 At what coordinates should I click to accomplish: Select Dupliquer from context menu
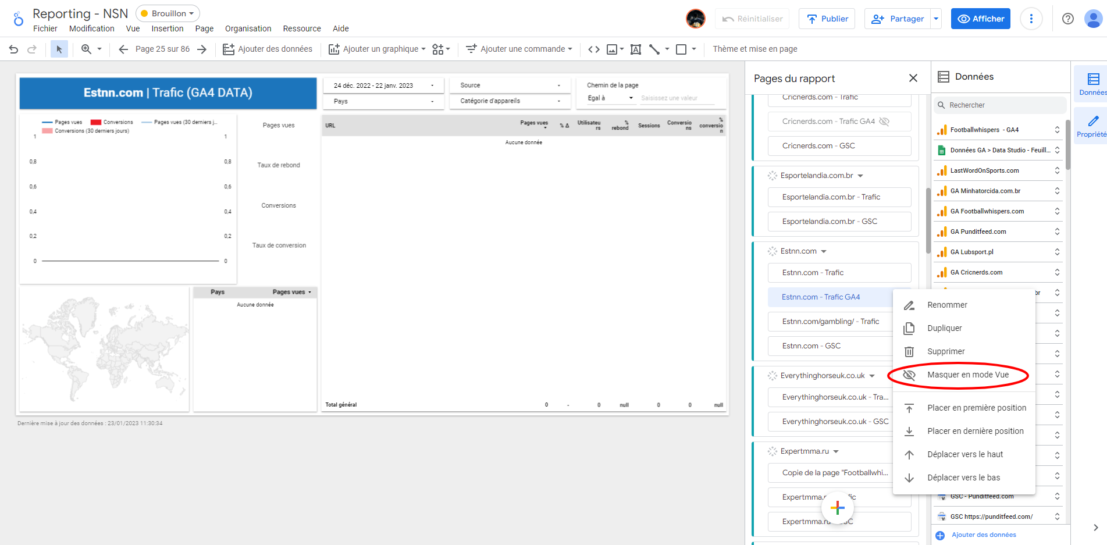tap(944, 329)
